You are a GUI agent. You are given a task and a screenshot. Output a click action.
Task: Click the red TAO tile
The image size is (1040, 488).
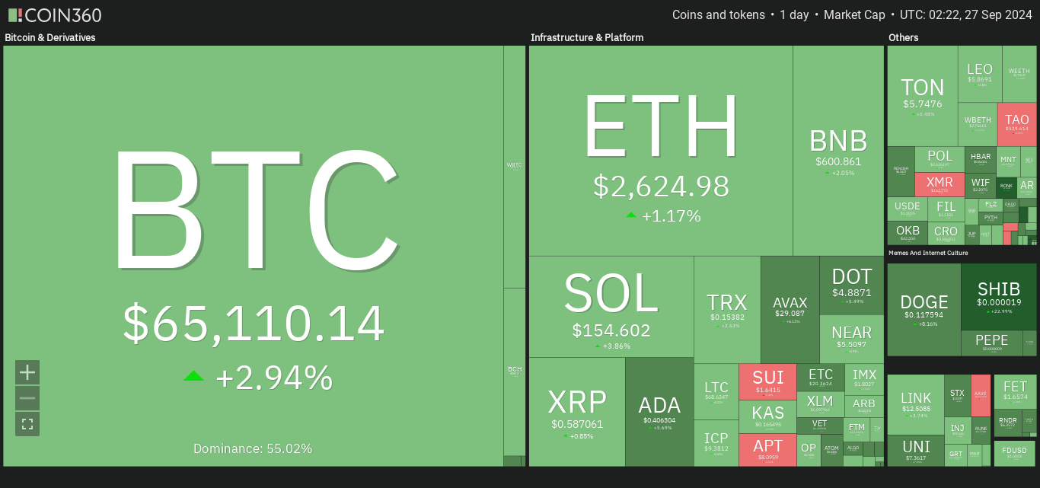(1016, 124)
